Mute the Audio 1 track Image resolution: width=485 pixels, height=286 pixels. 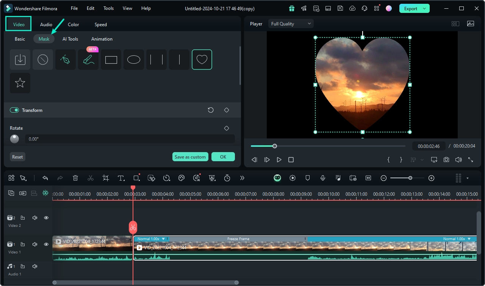coord(35,266)
